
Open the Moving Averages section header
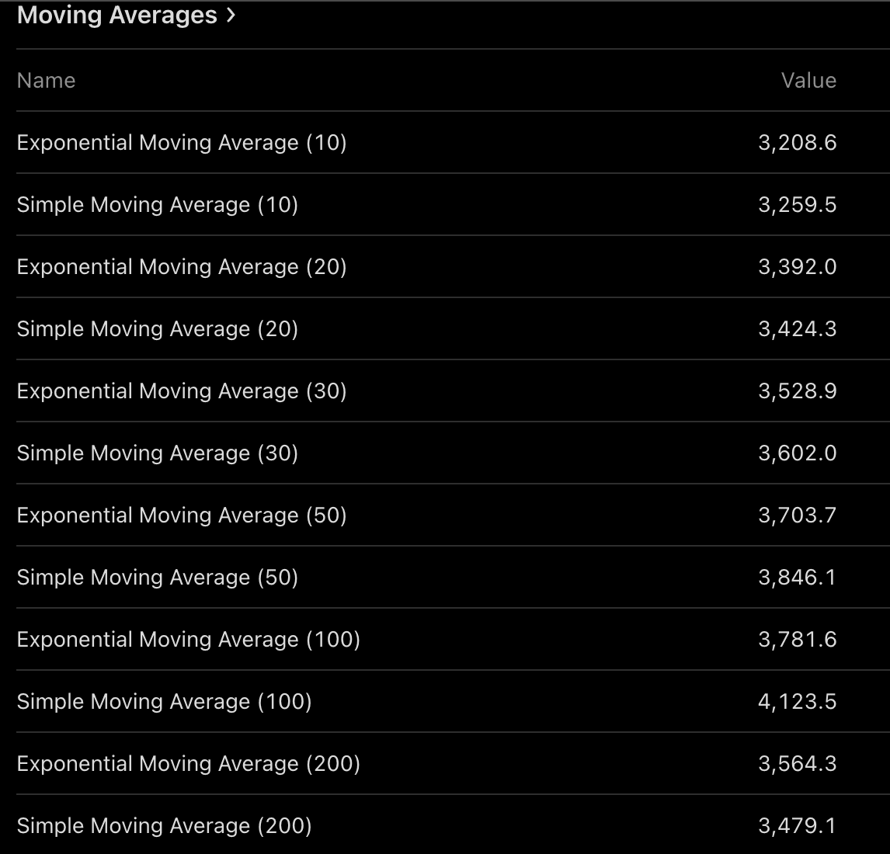point(116,16)
